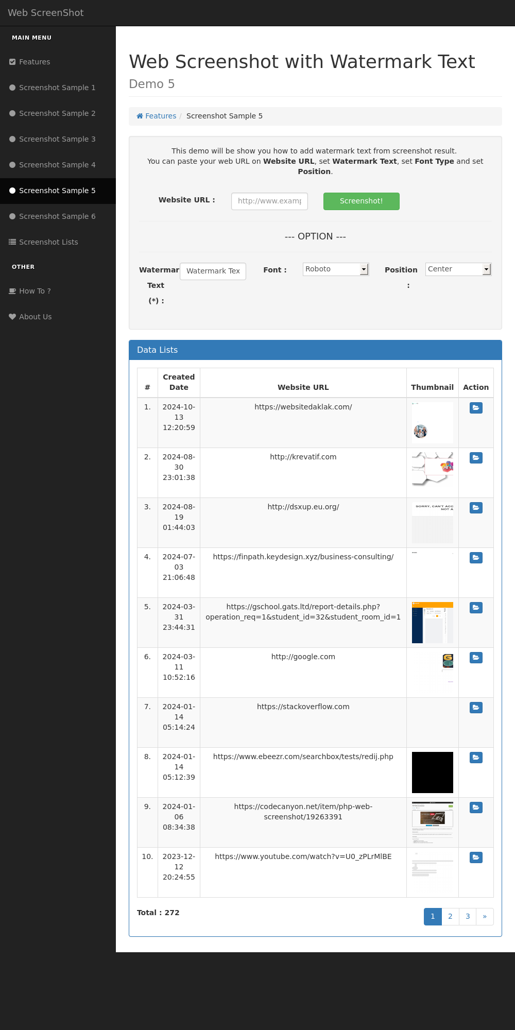Screen dimensions: 515x1030
Task: Click the Watermark Text input box
Action: [213, 271]
